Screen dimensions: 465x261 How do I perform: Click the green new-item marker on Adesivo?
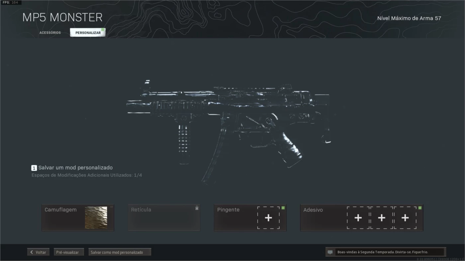[x=420, y=208]
